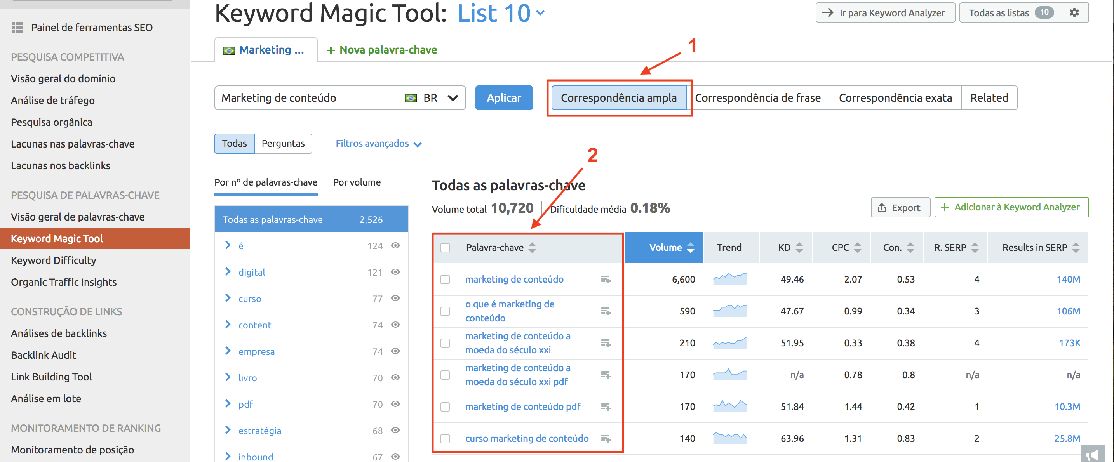The height and width of the screenshot is (462, 1114).
Task: Open settings gear next to Todas as listas
Action: [x=1074, y=12]
